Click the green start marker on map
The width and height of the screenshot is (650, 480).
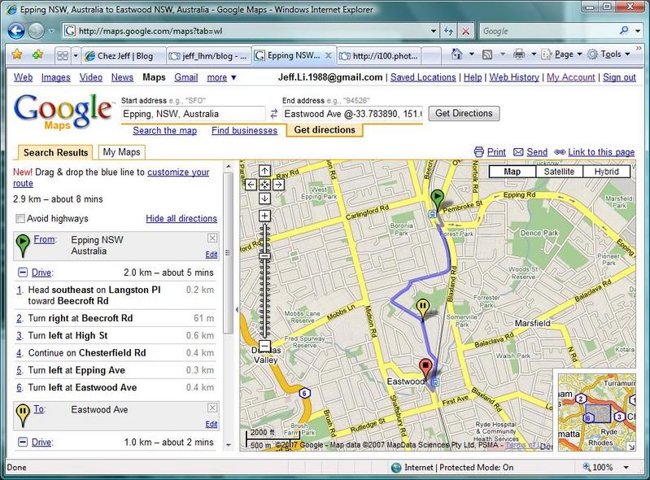437,199
